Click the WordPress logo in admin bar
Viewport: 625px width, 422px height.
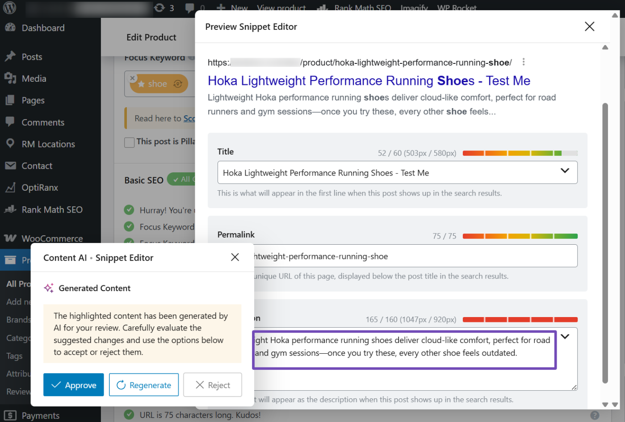pos(9,8)
